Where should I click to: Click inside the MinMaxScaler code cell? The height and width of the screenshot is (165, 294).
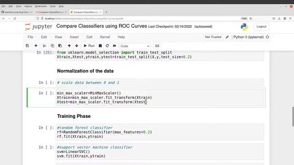[x=160, y=98]
